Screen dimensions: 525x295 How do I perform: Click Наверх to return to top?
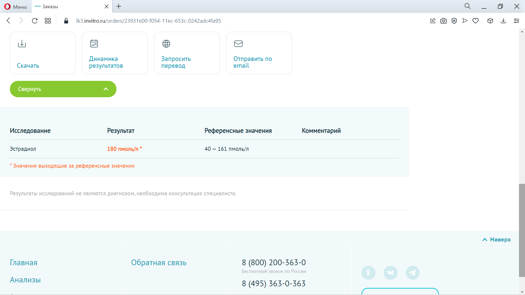(497, 240)
